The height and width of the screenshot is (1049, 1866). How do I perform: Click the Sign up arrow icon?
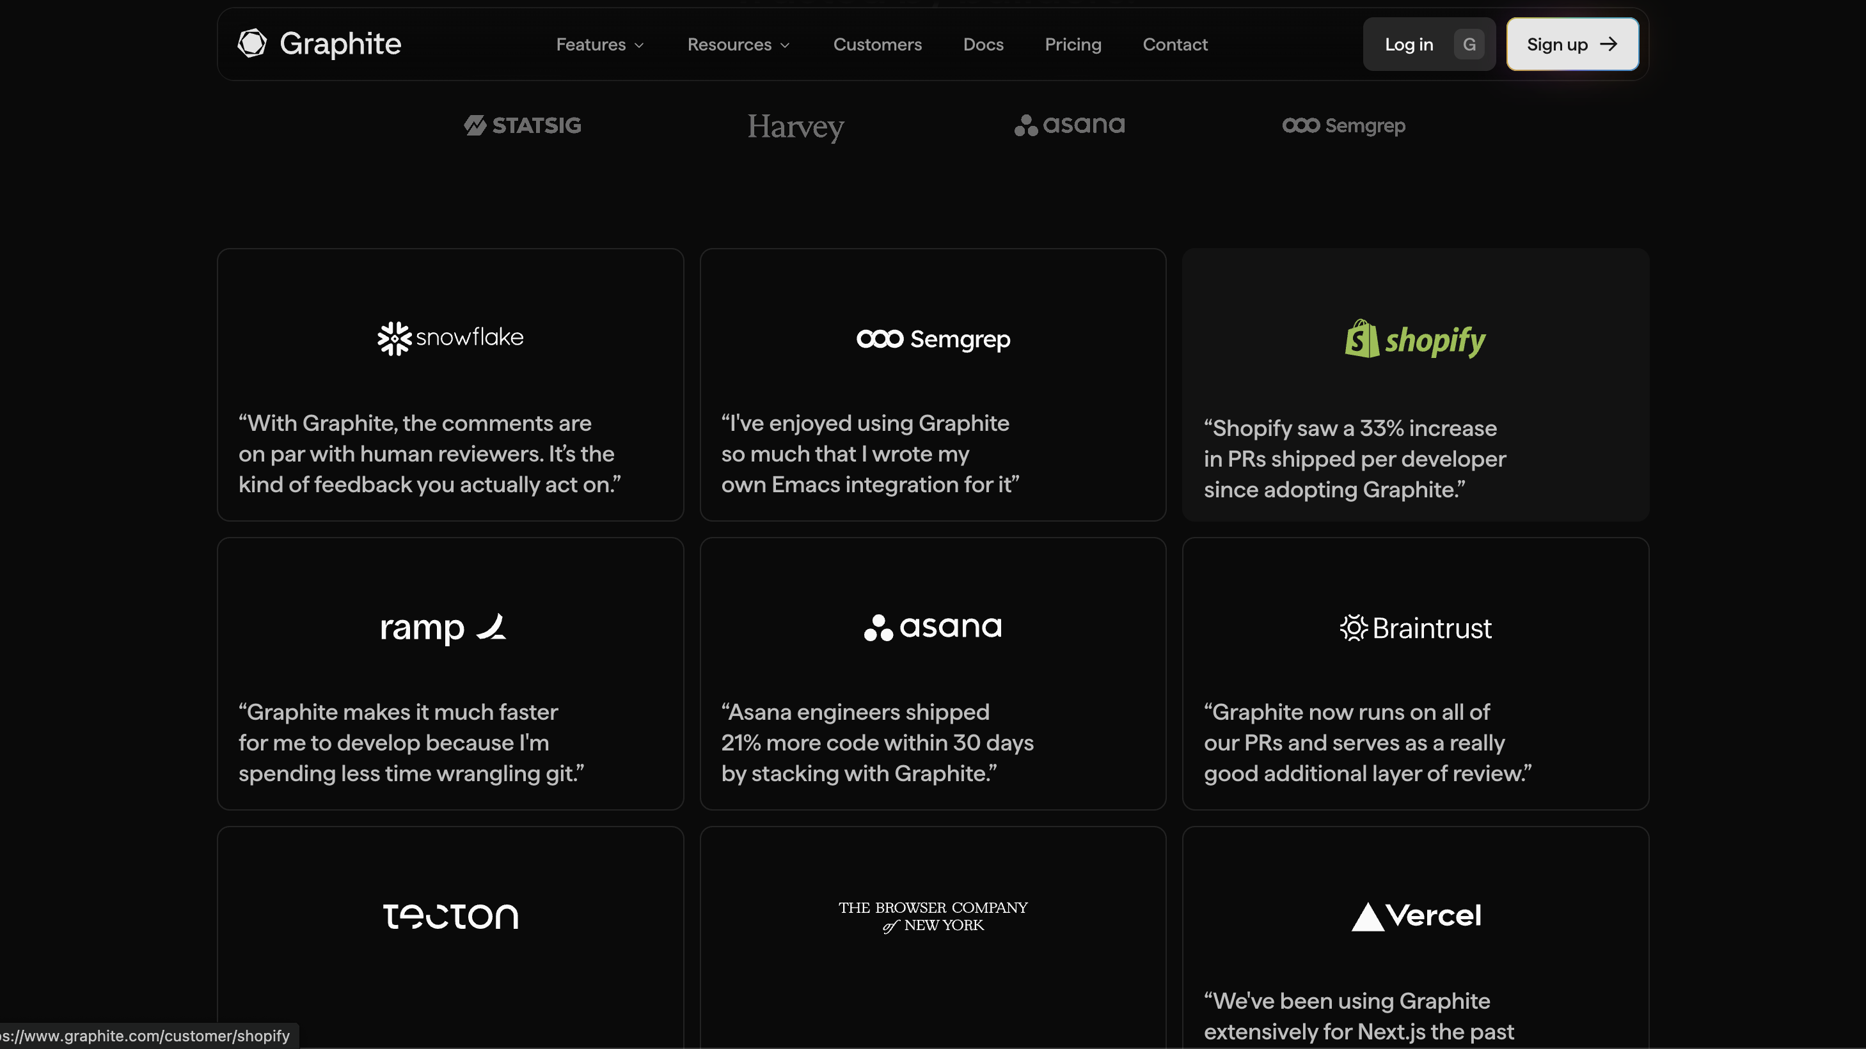(x=1608, y=44)
